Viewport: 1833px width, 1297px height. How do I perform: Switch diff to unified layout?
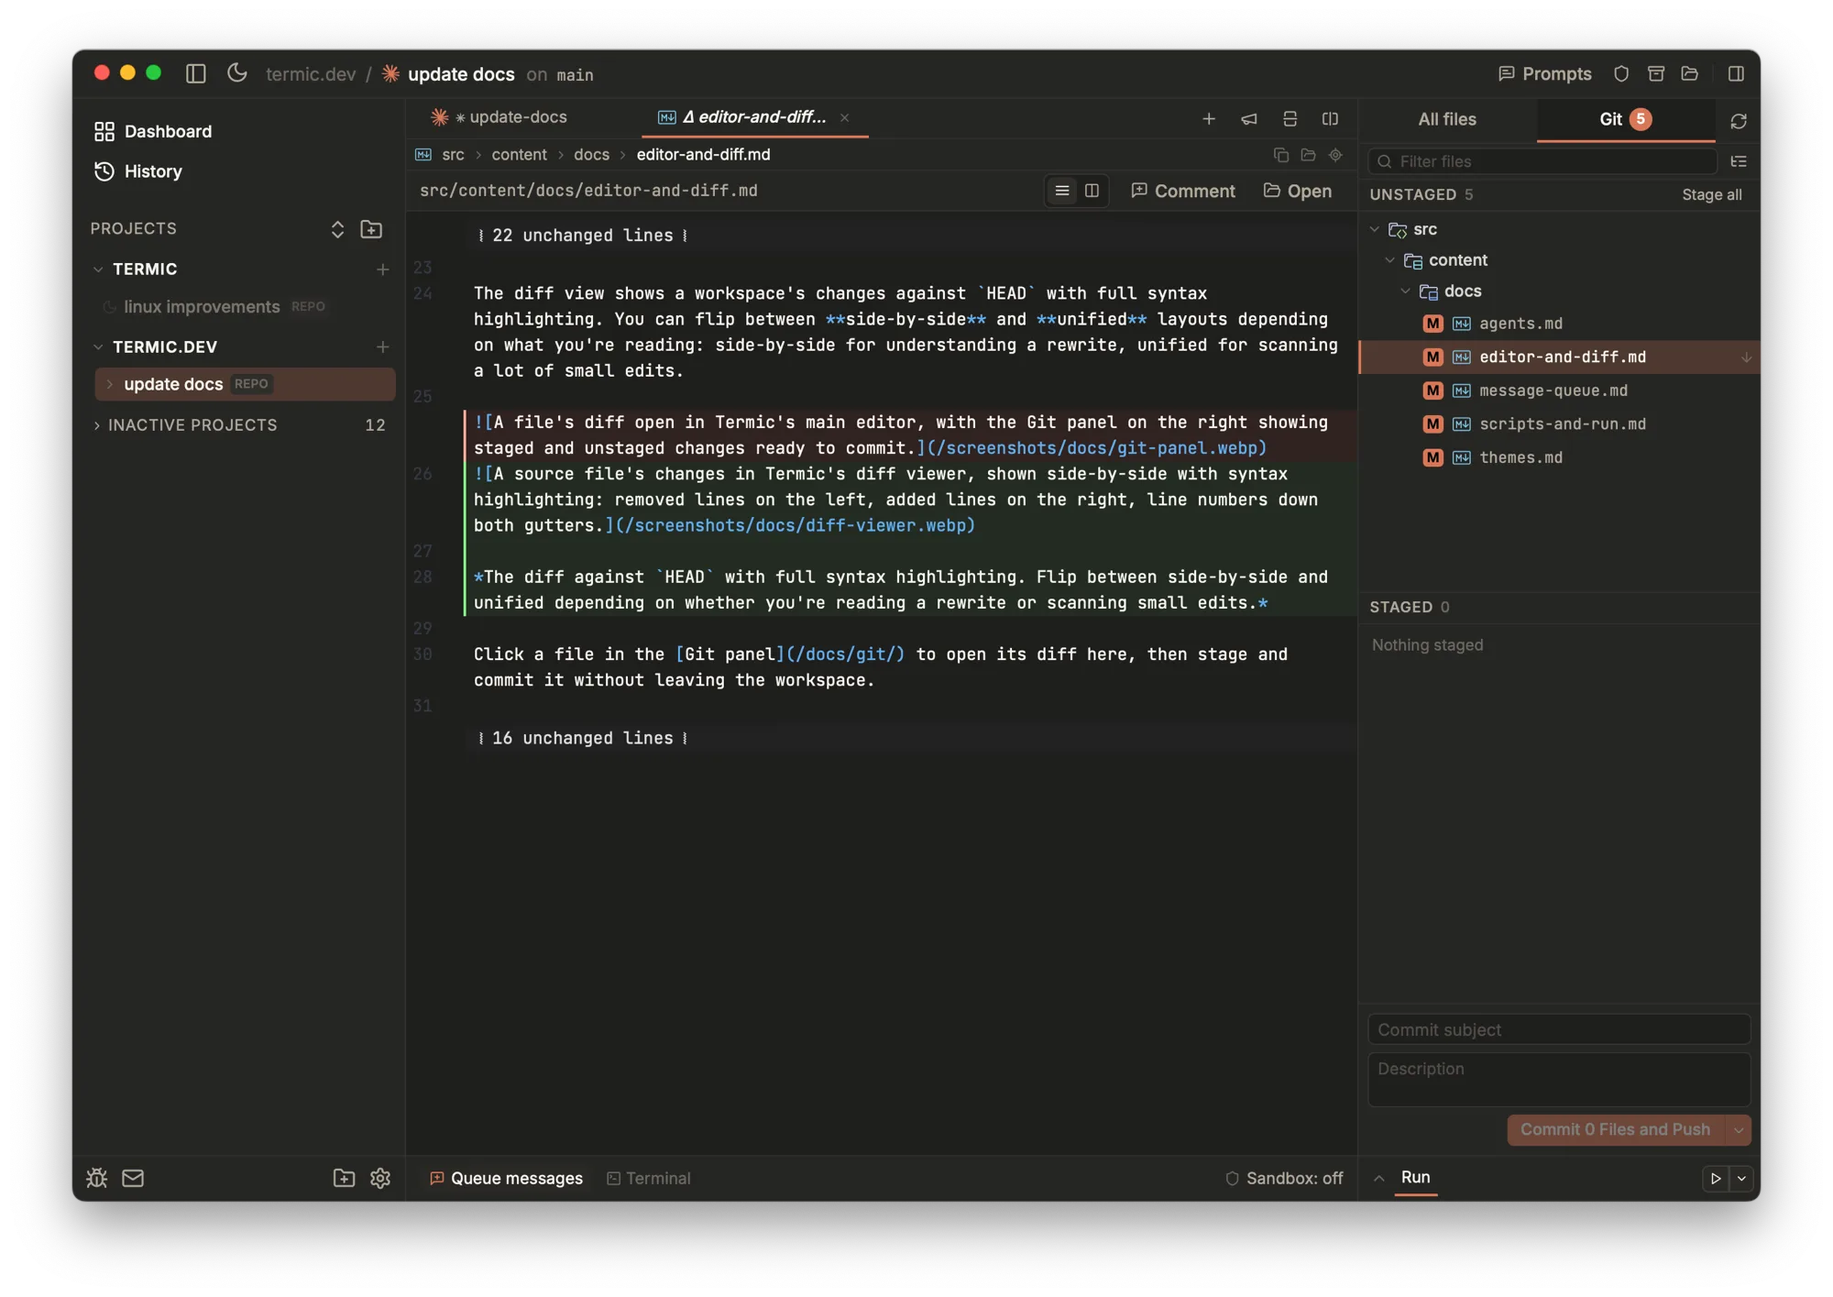click(1062, 191)
